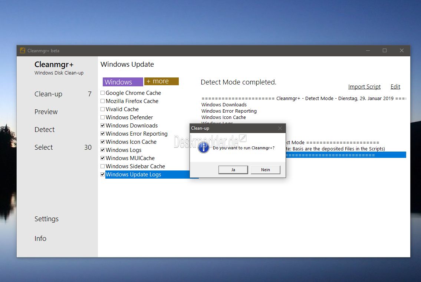Click the Import Script link
This screenshot has width=421, height=282.
click(364, 87)
